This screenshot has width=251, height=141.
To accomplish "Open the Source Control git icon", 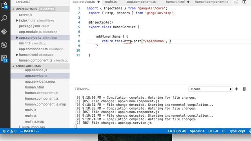I will point(4,31).
